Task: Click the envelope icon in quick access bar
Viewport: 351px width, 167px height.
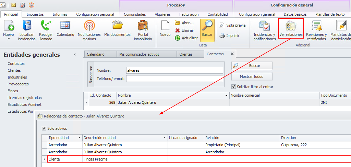Action: tap(13, 5)
